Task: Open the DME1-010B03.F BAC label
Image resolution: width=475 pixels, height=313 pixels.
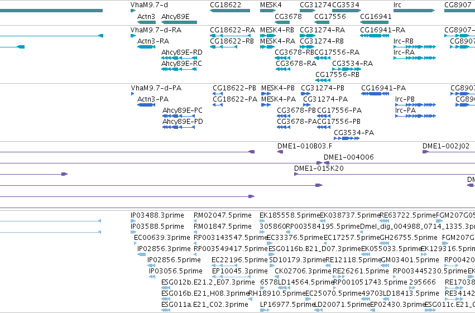Action: coord(304,146)
